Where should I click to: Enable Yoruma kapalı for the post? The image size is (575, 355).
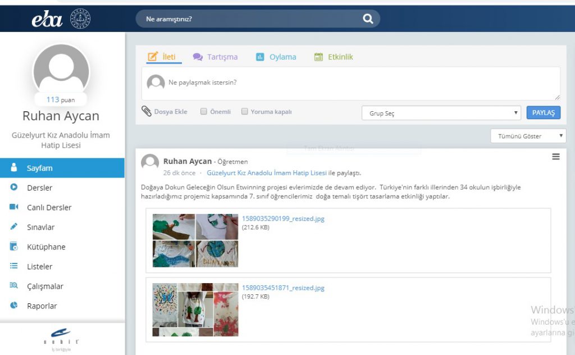(244, 111)
